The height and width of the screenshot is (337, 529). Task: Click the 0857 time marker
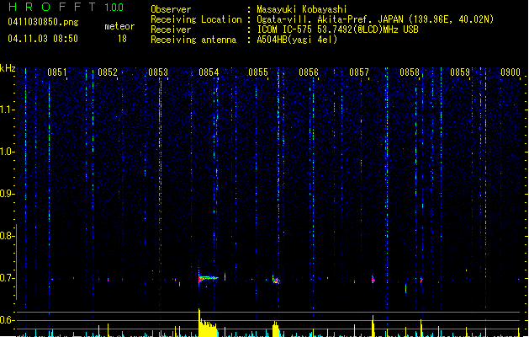359,72
